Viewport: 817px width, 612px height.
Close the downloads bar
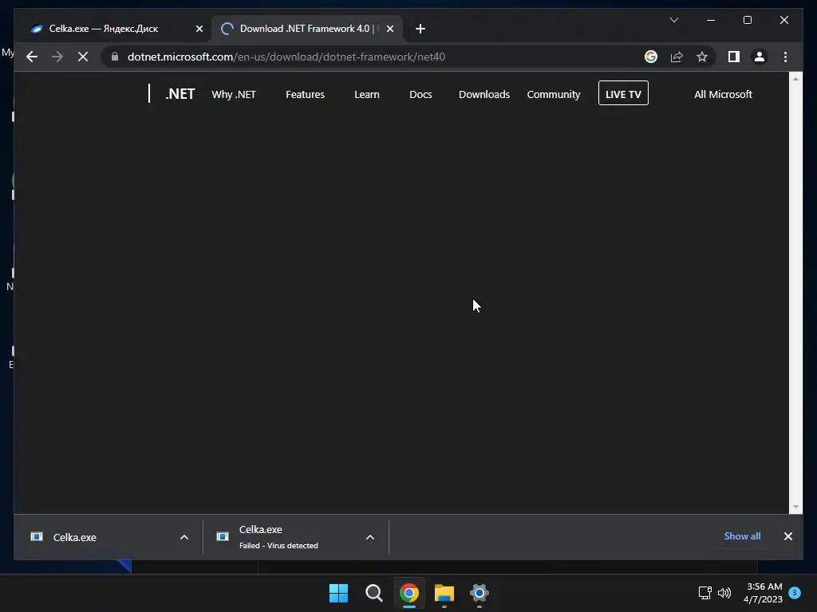pyautogui.click(x=787, y=536)
